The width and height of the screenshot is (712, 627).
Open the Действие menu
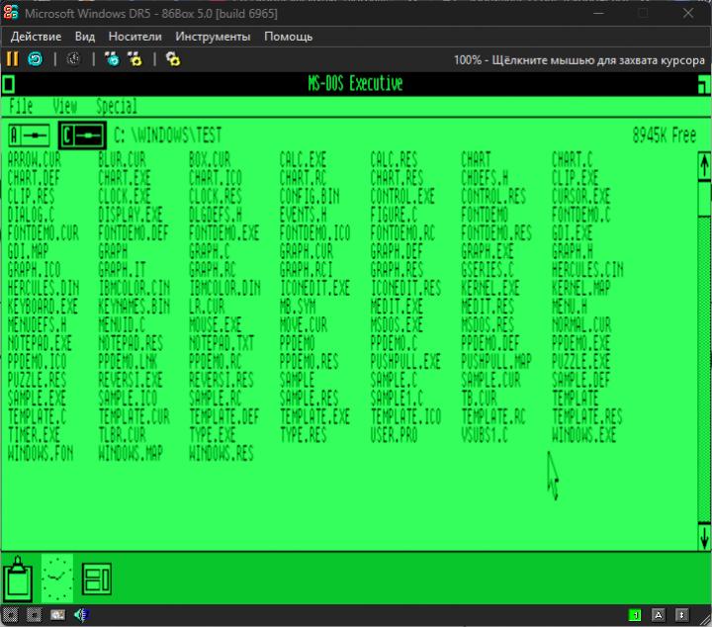point(36,37)
